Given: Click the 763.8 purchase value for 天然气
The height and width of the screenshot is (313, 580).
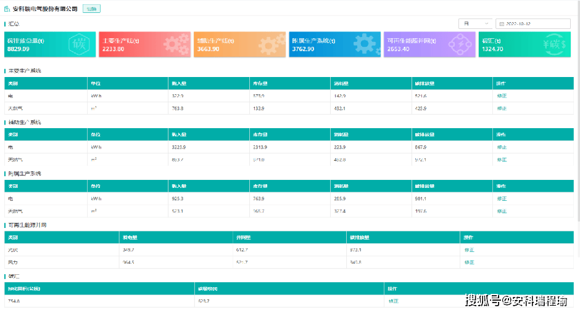Looking at the screenshot, I should [178, 108].
